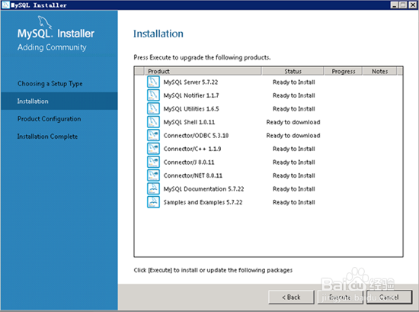This screenshot has height=312, width=419.
Task: Select the Connector/ODBC 5.3.10 row text
Action: pyautogui.click(x=196, y=136)
